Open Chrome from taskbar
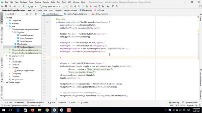The width and height of the screenshot is (202, 113). click(x=47, y=110)
